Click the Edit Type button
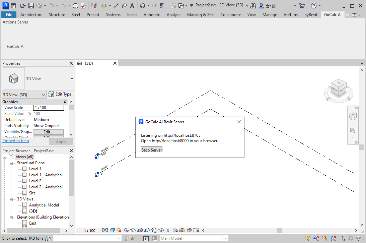The height and width of the screenshot is (243, 366). point(60,94)
